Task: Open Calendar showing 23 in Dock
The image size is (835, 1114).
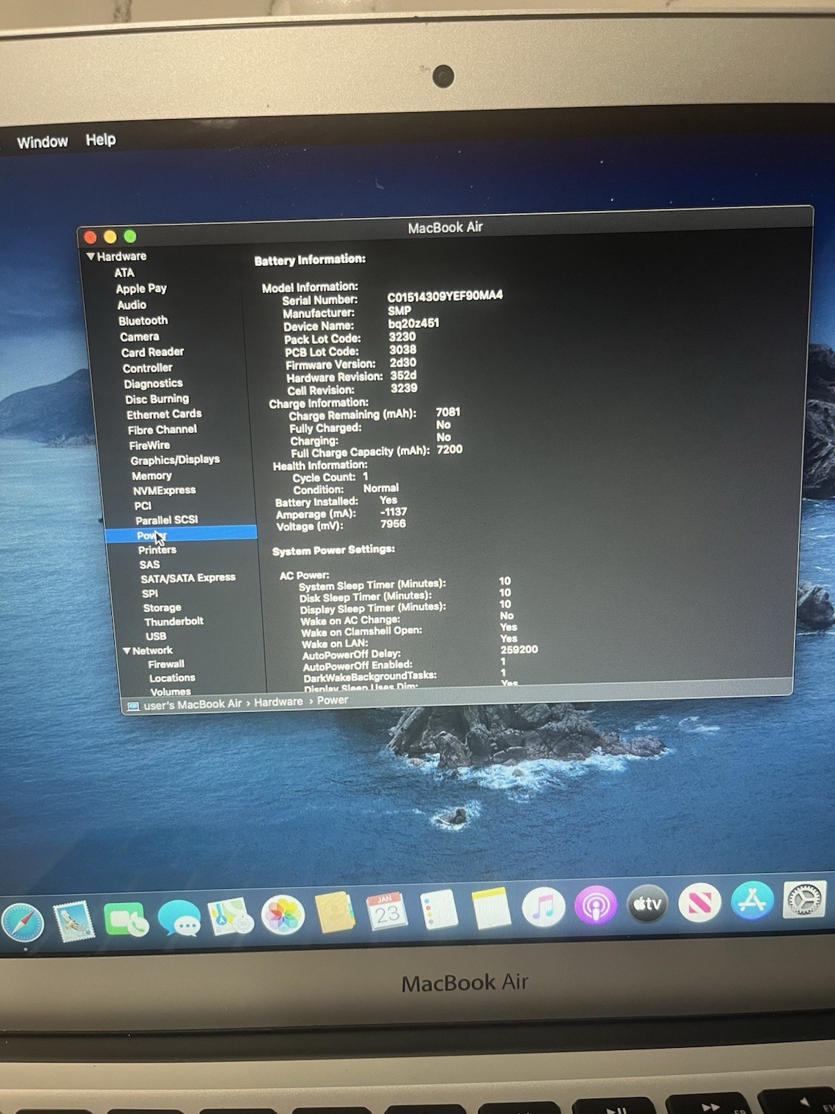Action: pos(387,911)
